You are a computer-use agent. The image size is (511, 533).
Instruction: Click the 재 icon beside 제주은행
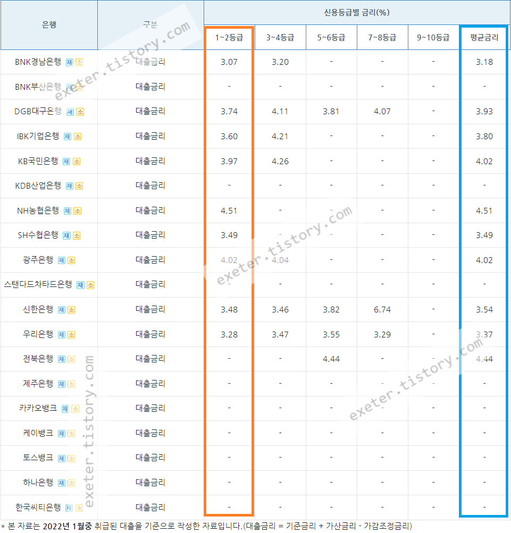[x=62, y=384]
